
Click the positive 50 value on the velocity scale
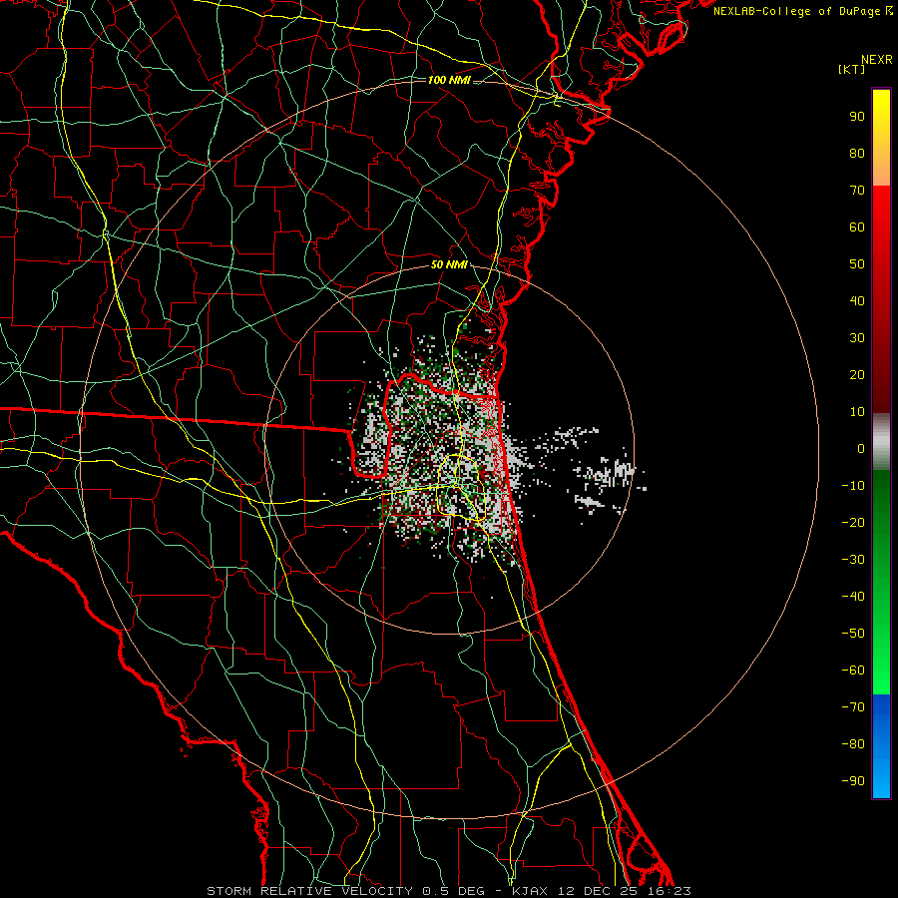pyautogui.click(x=857, y=264)
